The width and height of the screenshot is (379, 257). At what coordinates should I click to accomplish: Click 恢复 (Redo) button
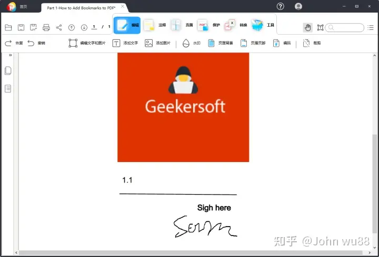coord(14,43)
